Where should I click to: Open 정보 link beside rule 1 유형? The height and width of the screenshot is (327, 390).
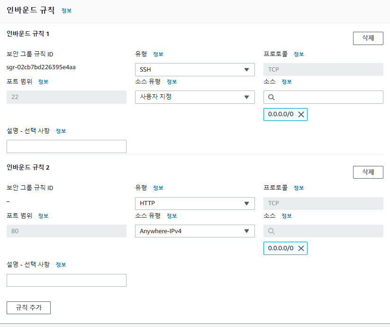pyautogui.click(x=158, y=54)
